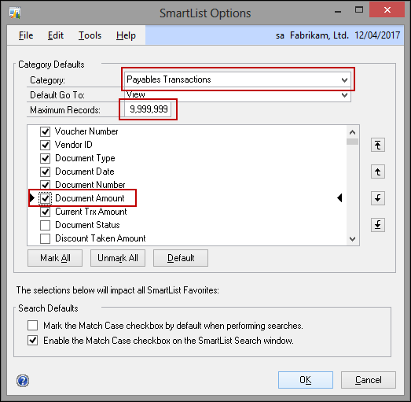Click the Fabrikam, Ltd. company name
Image resolution: width=411 pixels, height=402 pixels.
point(319,35)
